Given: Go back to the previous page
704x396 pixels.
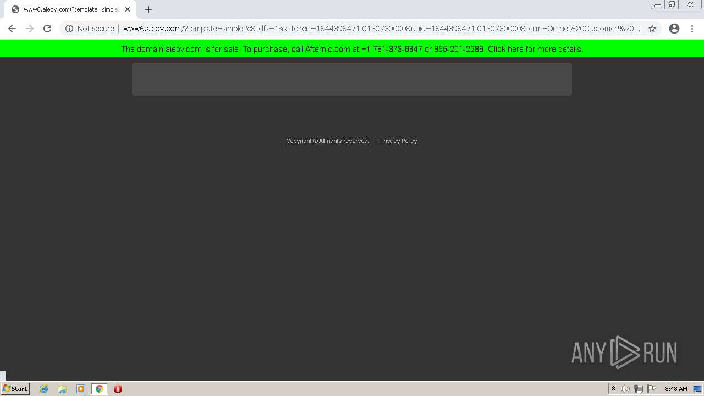Looking at the screenshot, I should (12, 29).
